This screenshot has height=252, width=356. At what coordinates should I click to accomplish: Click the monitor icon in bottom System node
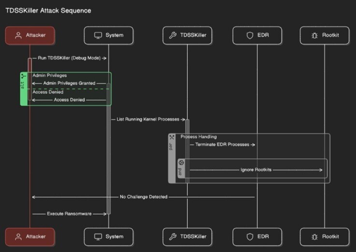98,237
